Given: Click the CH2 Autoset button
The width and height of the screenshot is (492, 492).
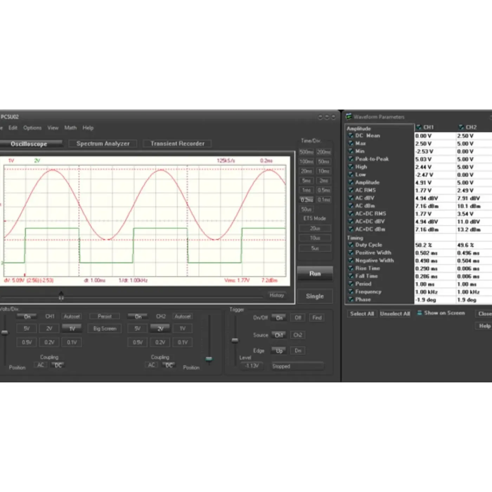Looking at the screenshot, I should coord(183,316).
